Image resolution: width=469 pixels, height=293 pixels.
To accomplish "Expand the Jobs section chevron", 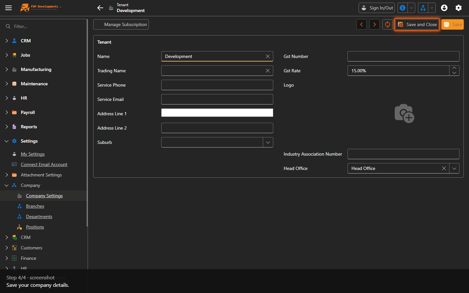I will 7,55.
